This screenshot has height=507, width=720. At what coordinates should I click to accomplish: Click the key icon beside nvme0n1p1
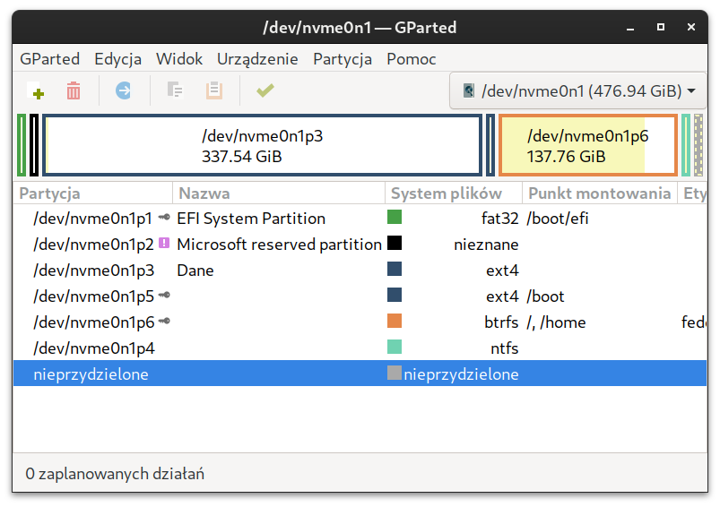pyautogui.click(x=164, y=219)
